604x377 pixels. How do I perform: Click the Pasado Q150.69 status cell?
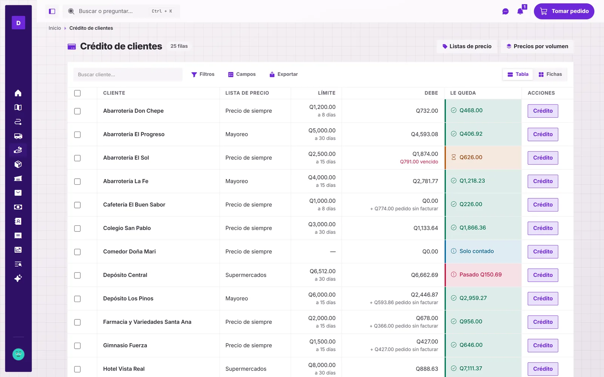[483, 275]
